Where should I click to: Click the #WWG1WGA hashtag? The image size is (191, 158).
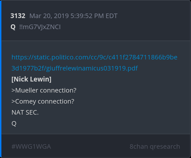(31, 146)
